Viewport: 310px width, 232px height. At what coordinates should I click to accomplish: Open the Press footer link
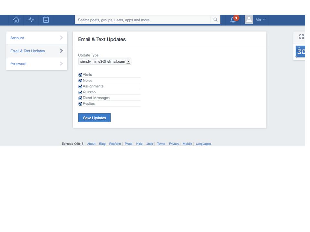(128, 144)
